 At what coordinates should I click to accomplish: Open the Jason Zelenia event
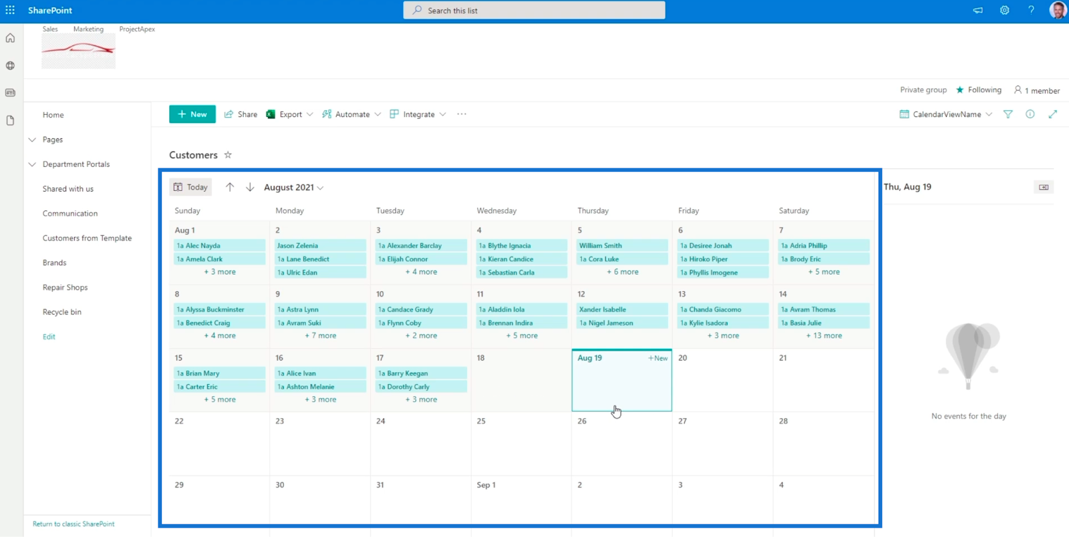tap(321, 246)
